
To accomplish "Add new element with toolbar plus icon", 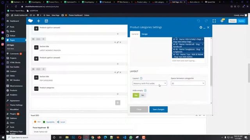I will 38,21.
